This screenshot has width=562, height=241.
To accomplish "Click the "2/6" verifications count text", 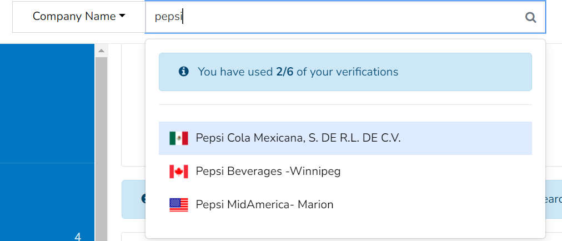I will (285, 72).
